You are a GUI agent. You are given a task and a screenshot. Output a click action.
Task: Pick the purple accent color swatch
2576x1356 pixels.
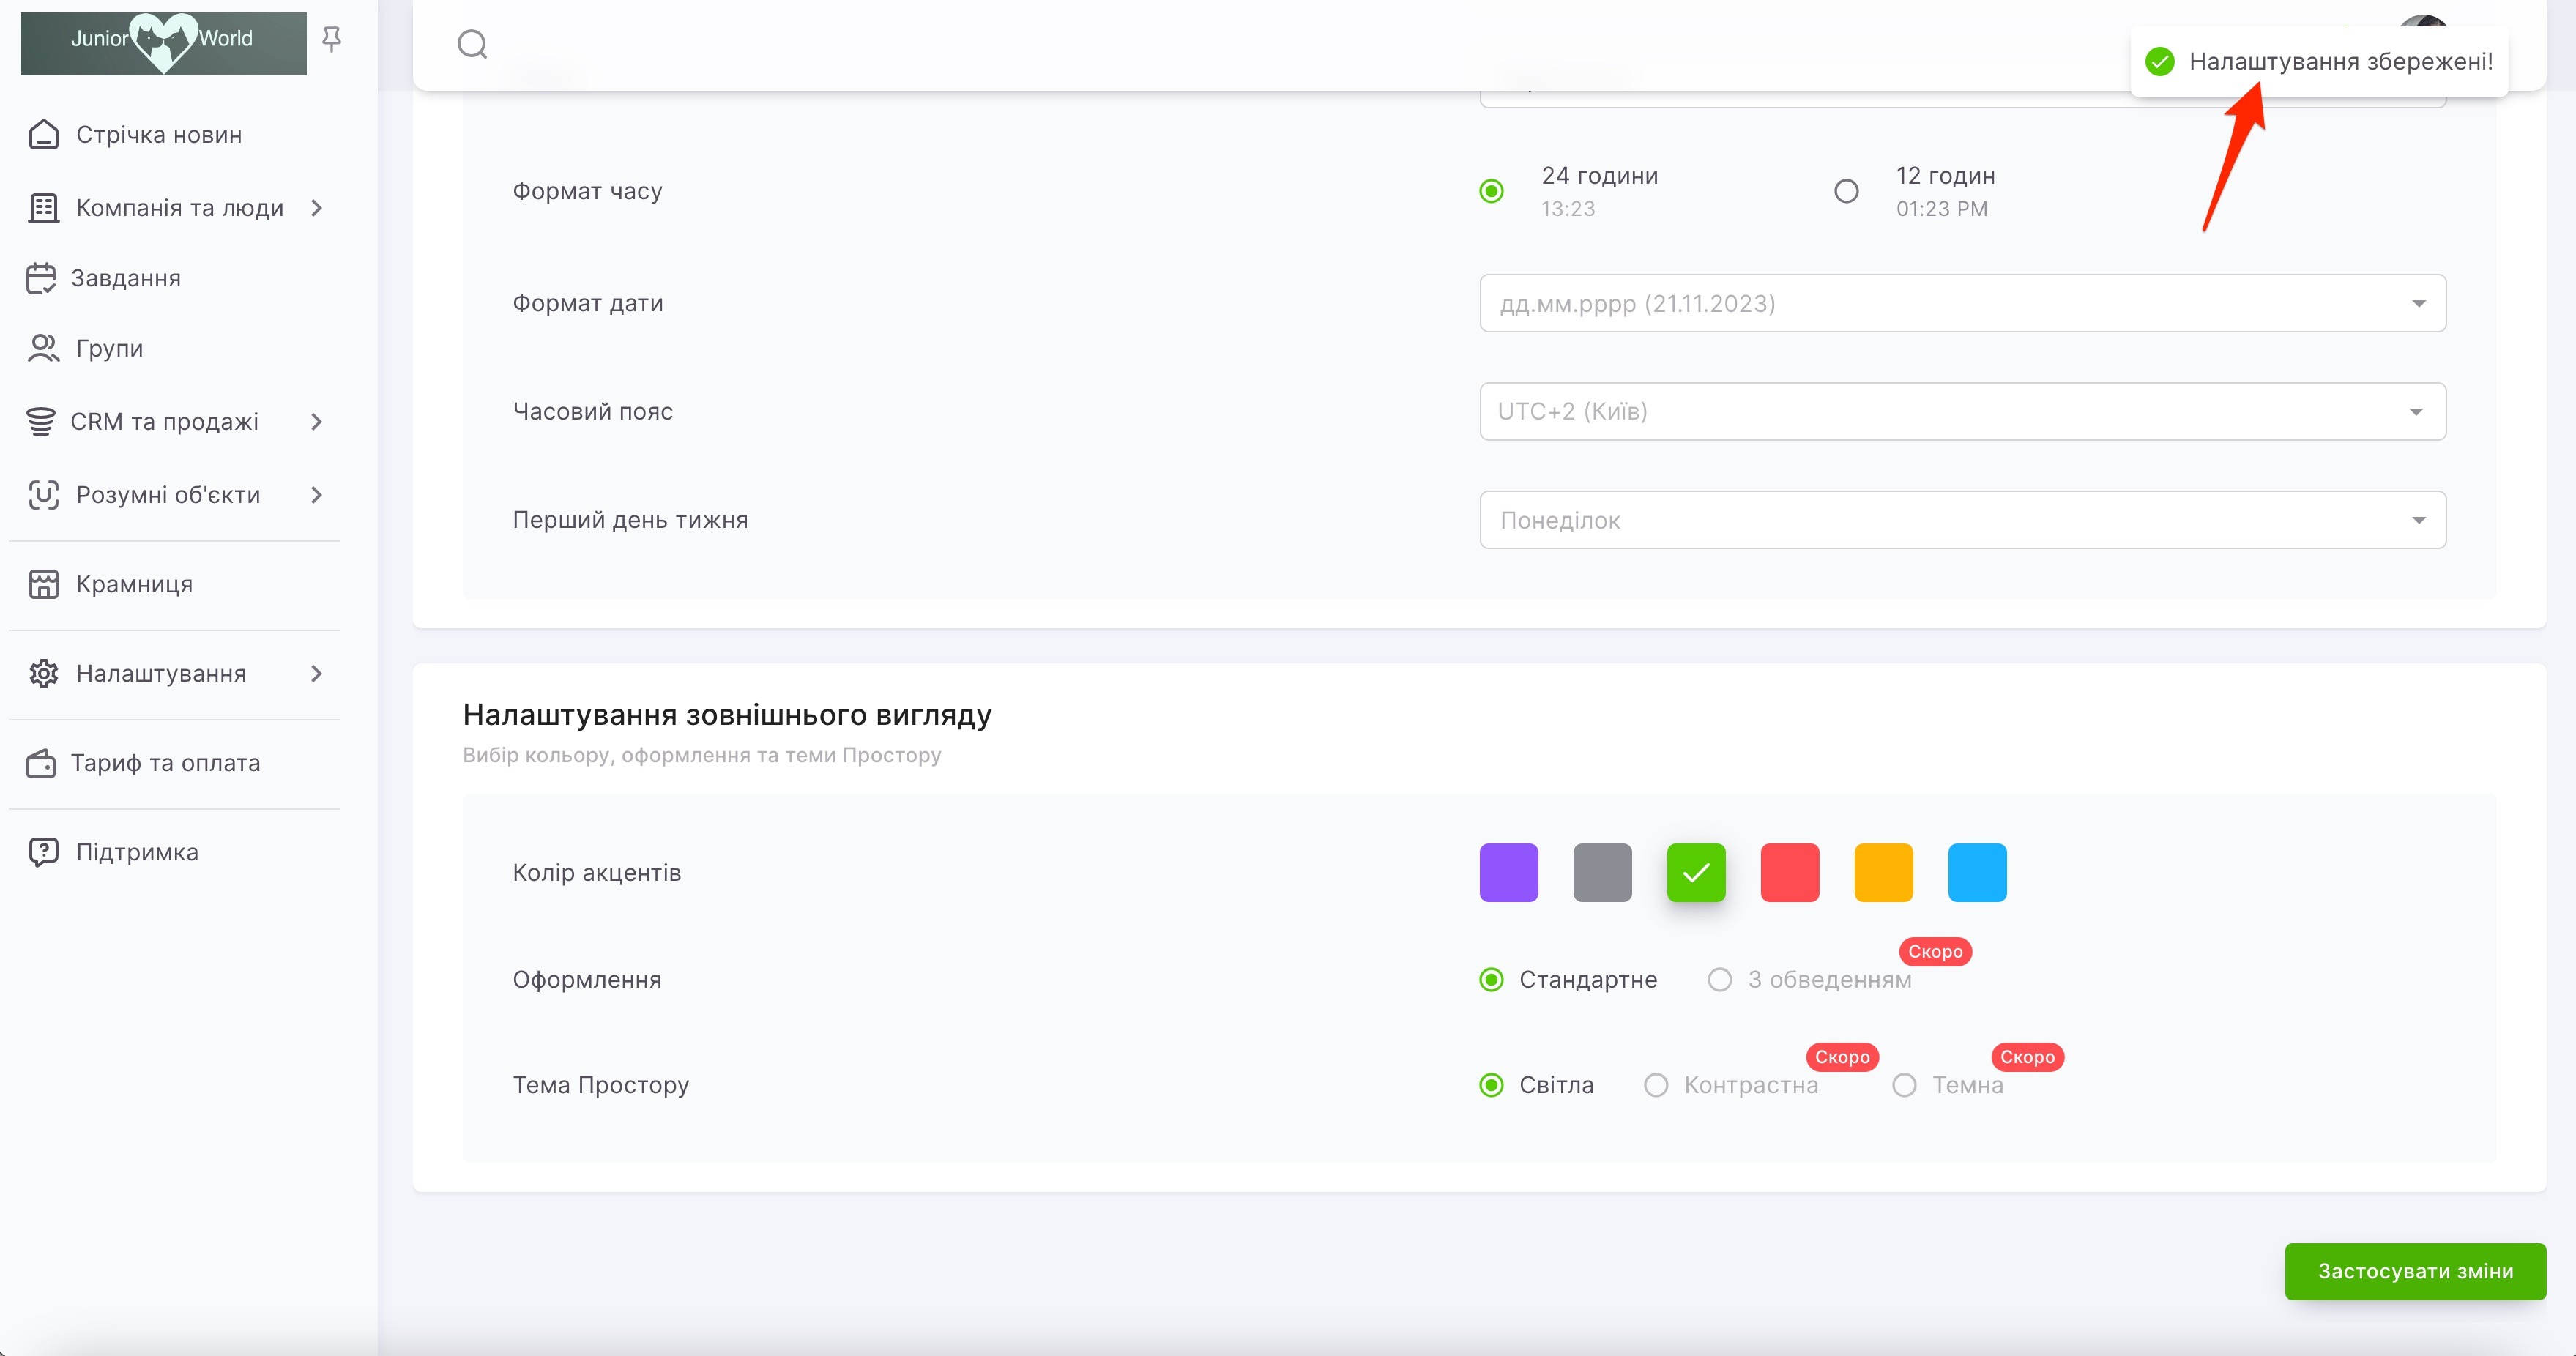coord(1508,872)
